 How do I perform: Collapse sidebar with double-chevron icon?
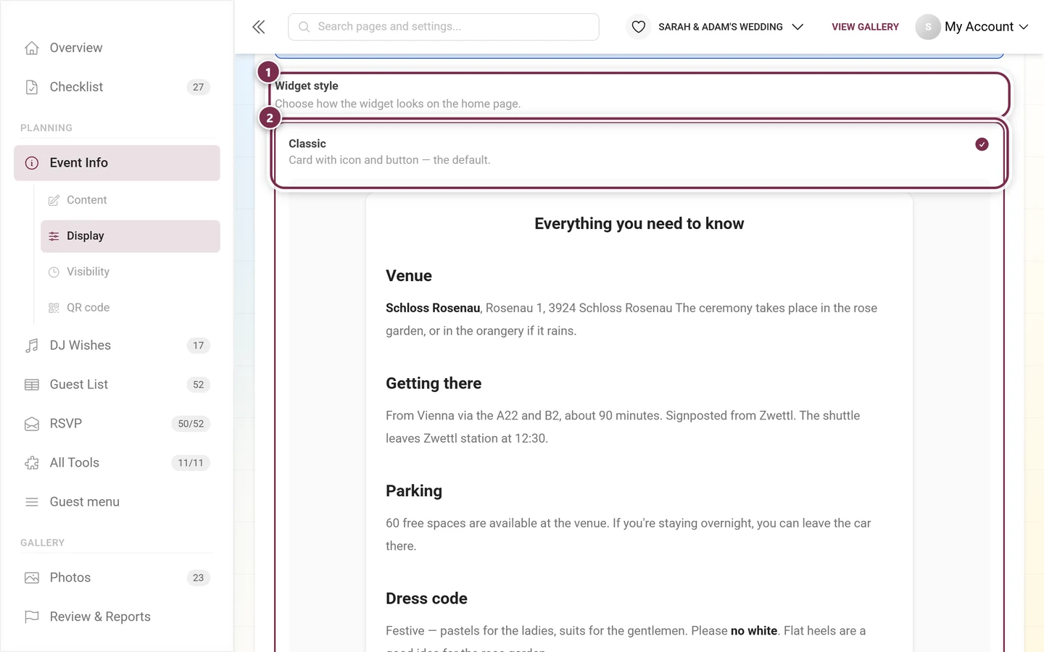click(x=259, y=27)
